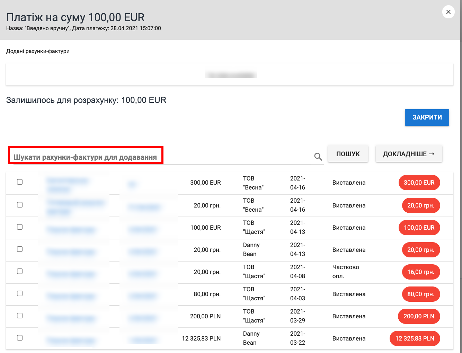
Task: Open blurred invoice link in first row
Action: 68,181
